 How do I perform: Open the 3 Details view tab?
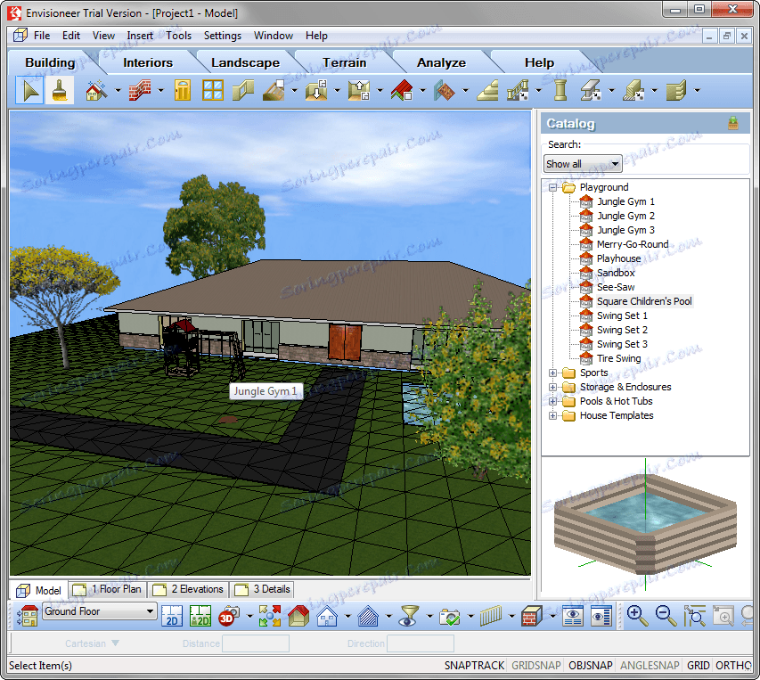click(262, 589)
